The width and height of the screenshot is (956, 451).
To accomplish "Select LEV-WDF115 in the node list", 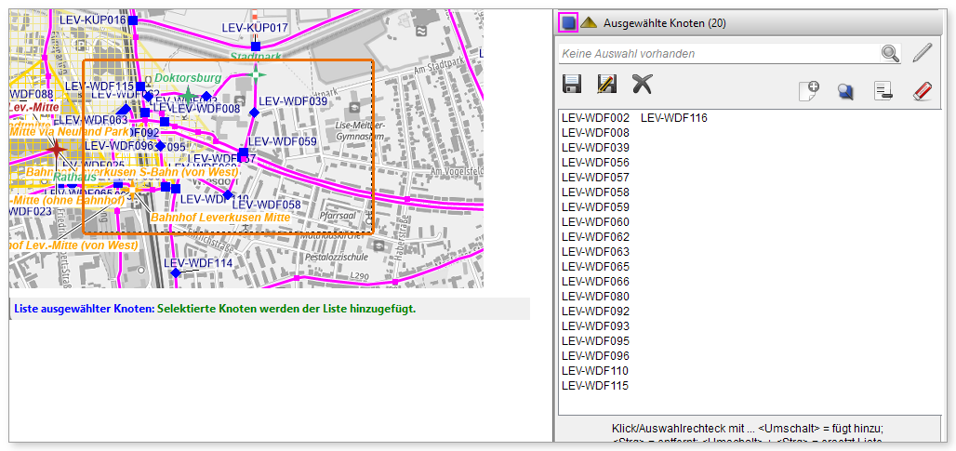I will pyautogui.click(x=595, y=386).
